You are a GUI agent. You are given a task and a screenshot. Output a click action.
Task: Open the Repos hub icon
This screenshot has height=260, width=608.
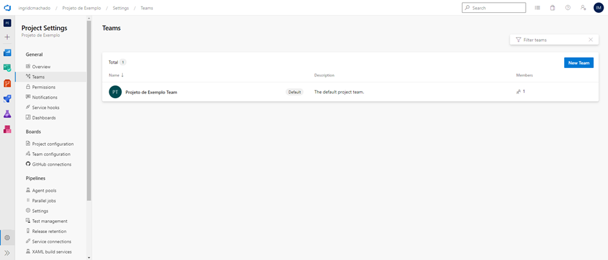point(7,83)
